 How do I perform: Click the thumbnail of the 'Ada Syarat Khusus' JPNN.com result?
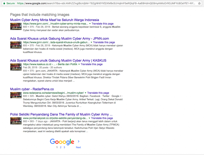pos(16,45)
